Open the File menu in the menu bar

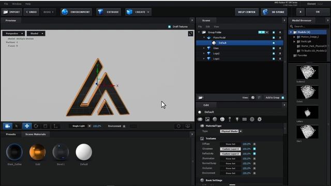(6, 4)
